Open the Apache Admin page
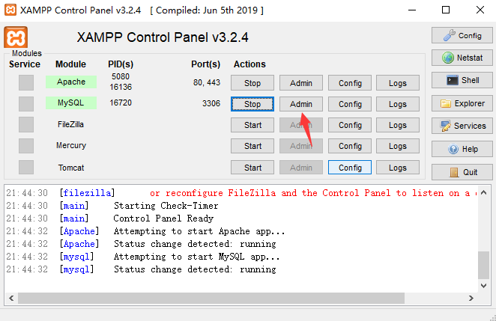This screenshot has width=496, height=321. [301, 83]
